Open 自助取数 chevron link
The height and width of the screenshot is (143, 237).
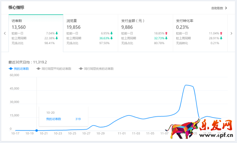(219, 8)
